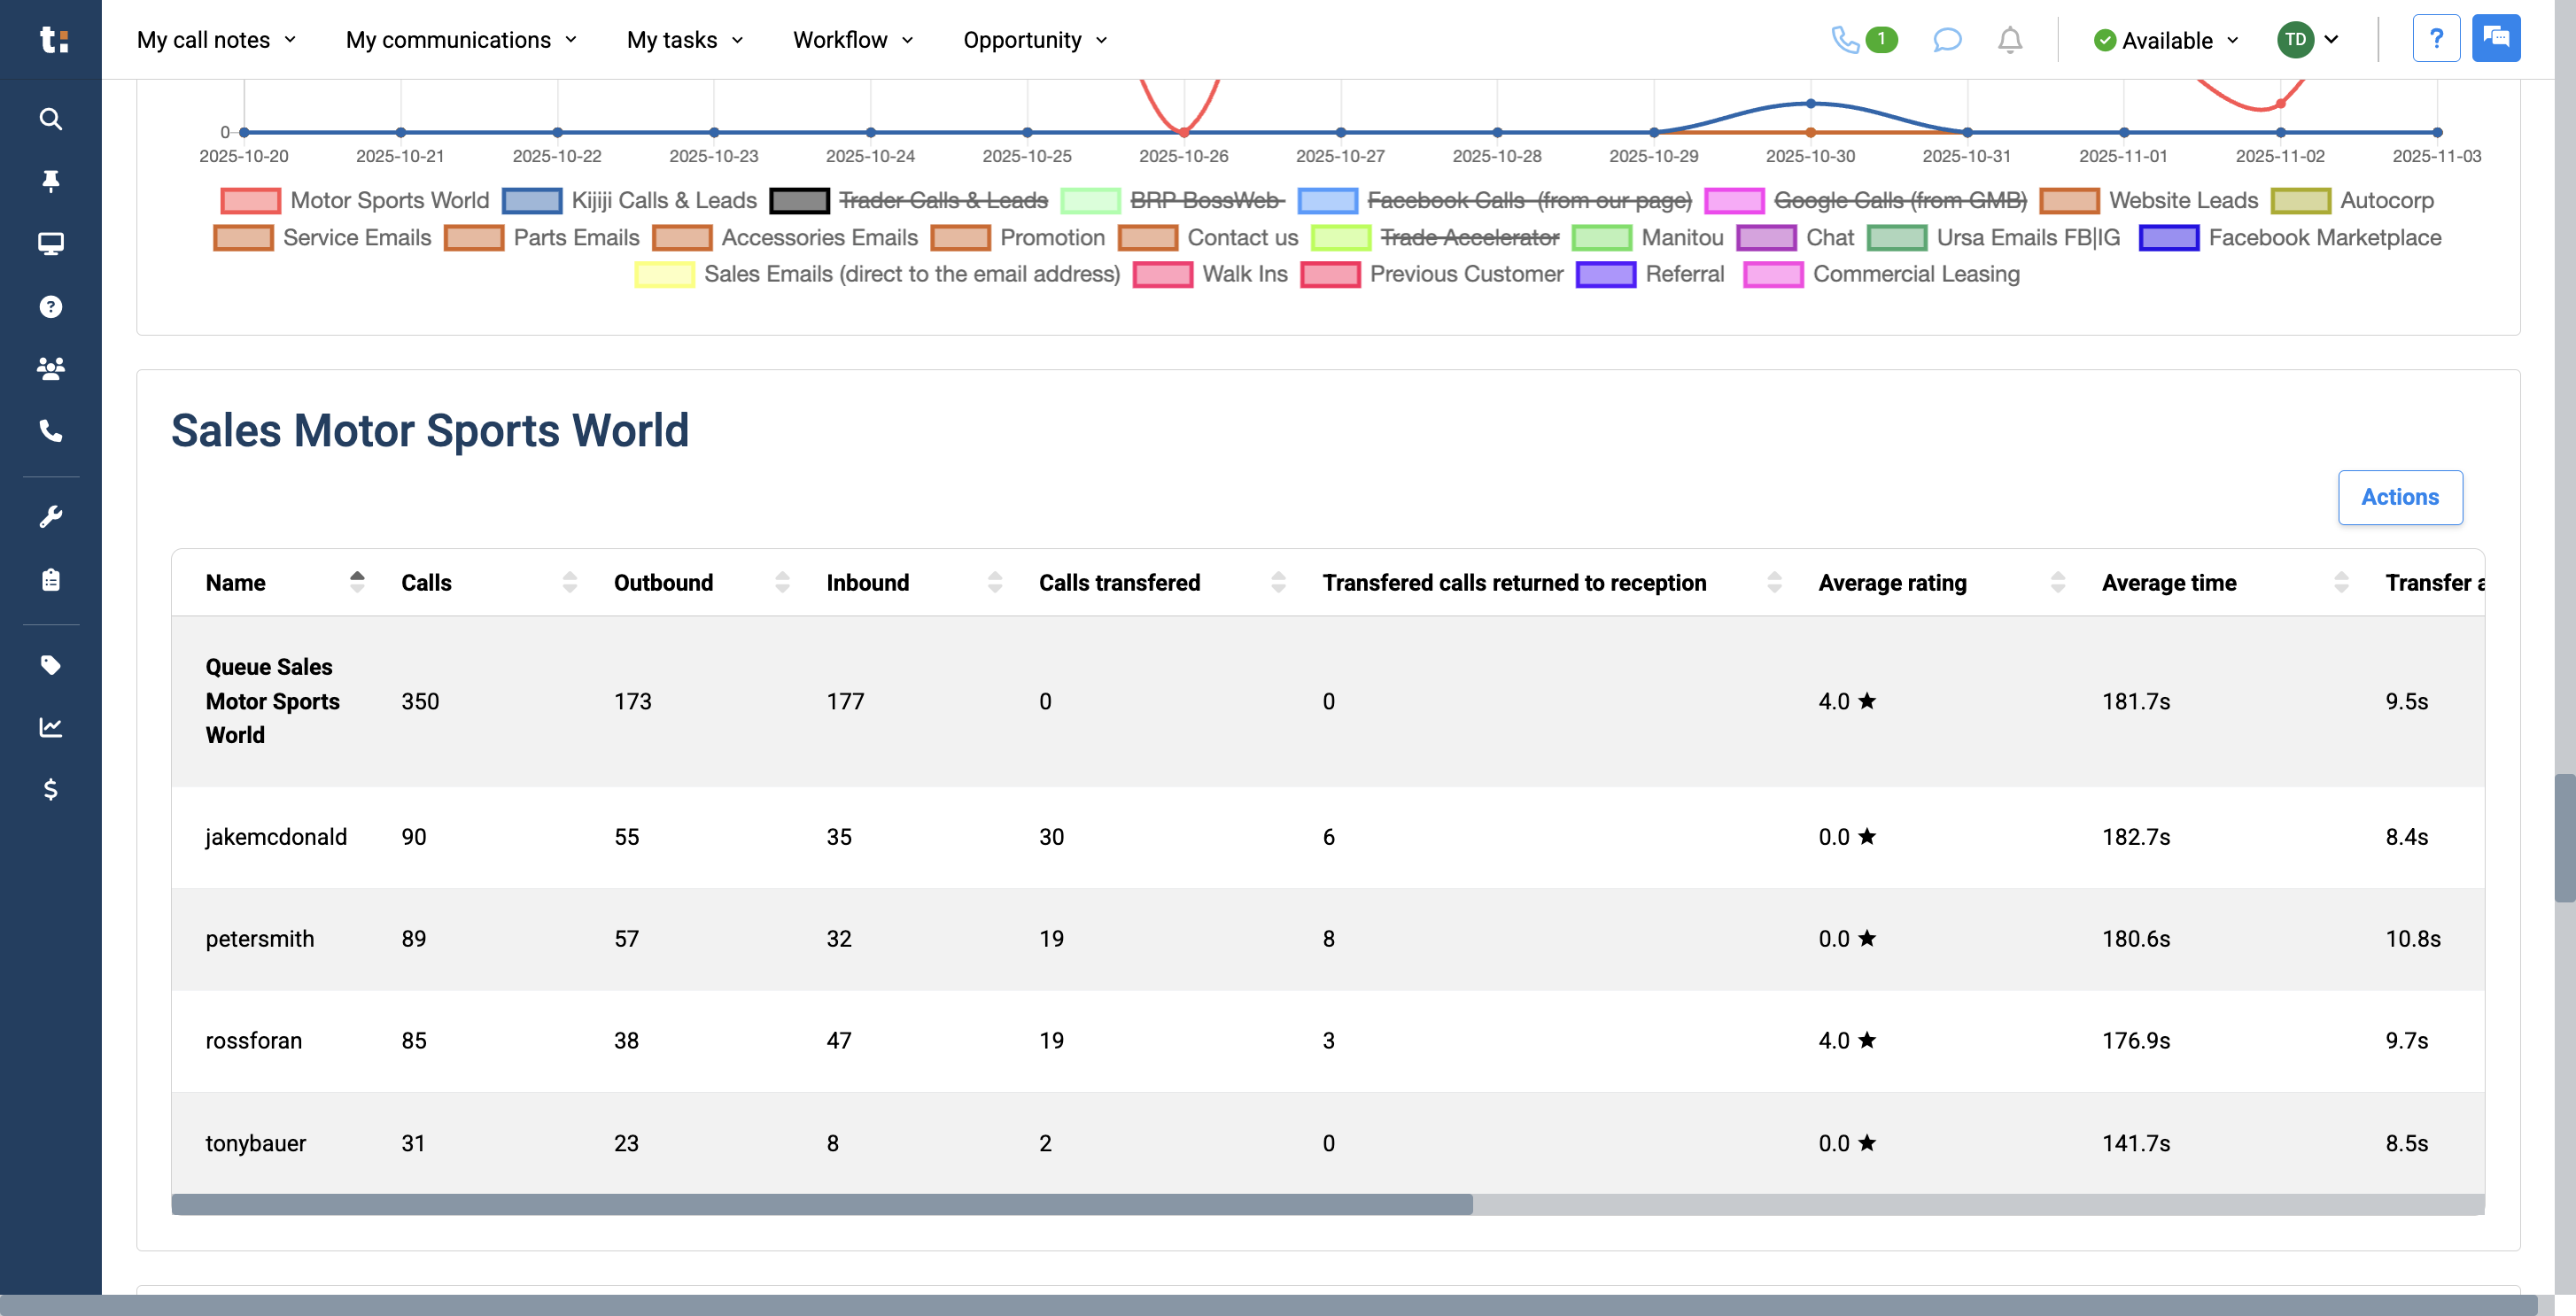The height and width of the screenshot is (1316, 2576).
Task: Open the search sidebar icon
Action: (x=50, y=119)
